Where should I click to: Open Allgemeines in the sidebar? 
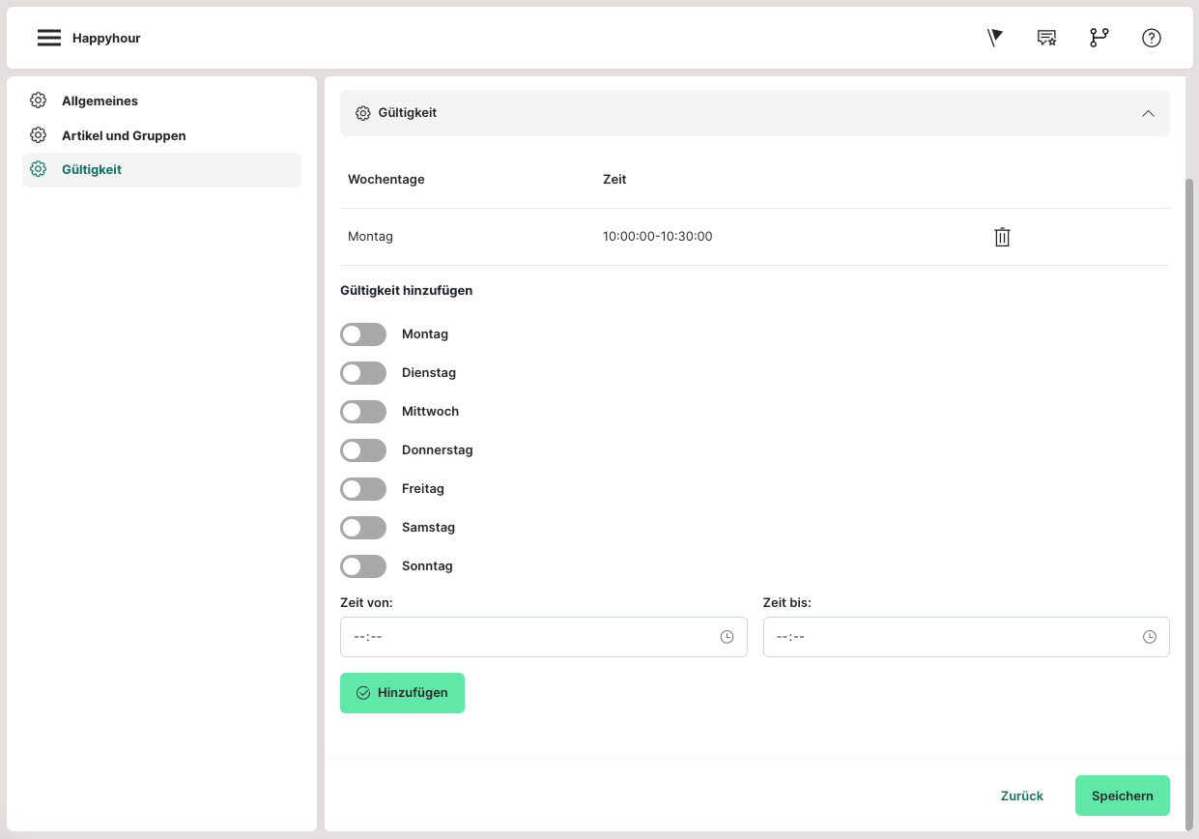(x=100, y=101)
